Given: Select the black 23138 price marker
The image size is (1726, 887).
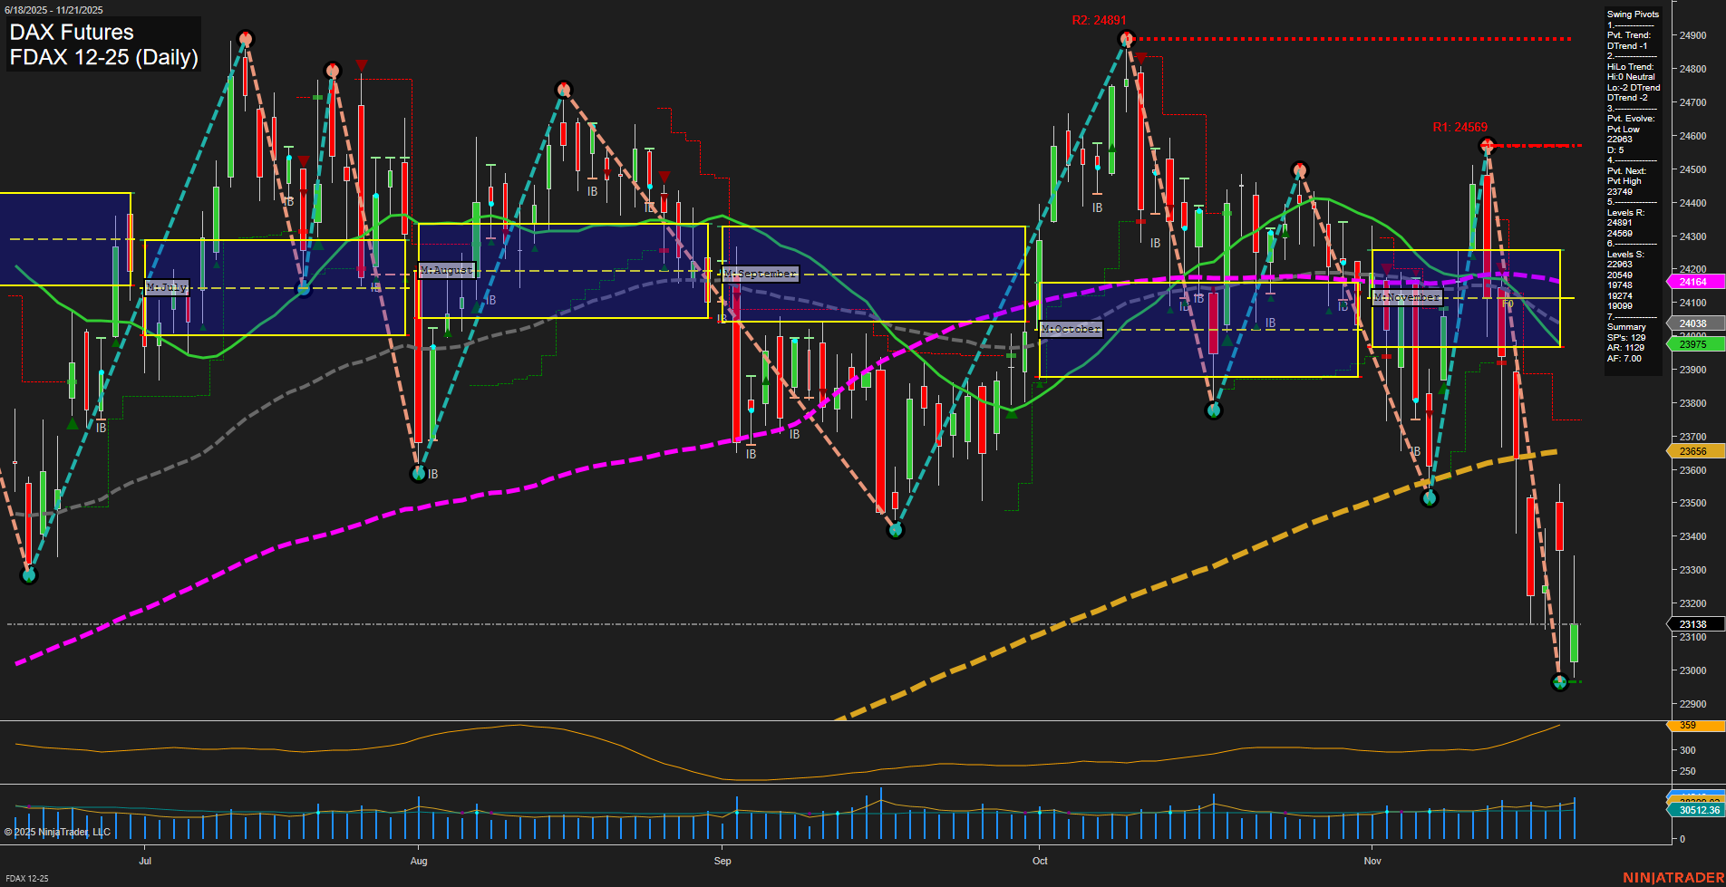Looking at the screenshot, I should pyautogui.click(x=1693, y=623).
